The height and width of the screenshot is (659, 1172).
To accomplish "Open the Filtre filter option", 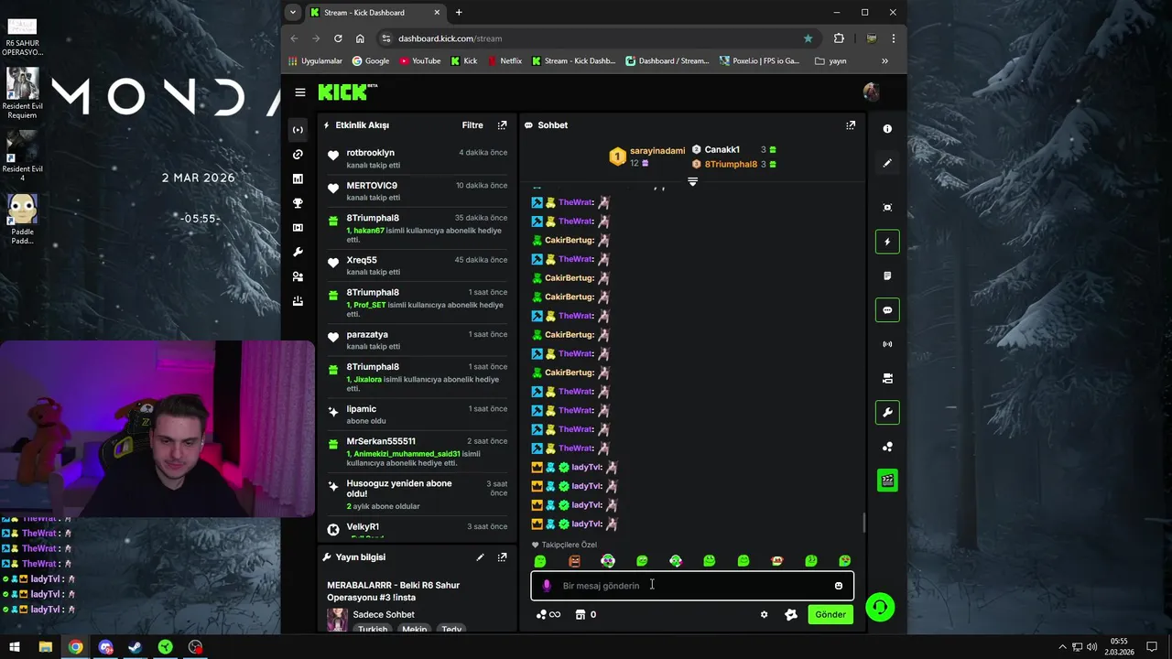I will coord(472,125).
